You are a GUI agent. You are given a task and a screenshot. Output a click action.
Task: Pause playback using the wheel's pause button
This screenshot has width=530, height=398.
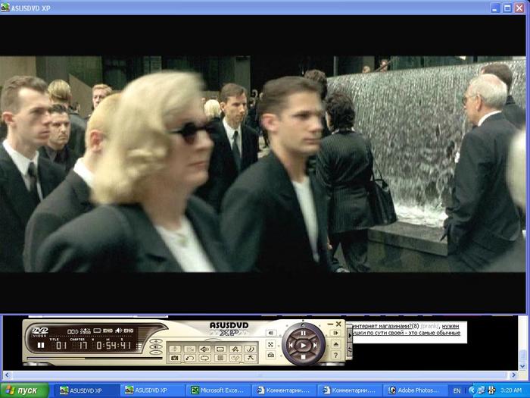click(x=303, y=333)
